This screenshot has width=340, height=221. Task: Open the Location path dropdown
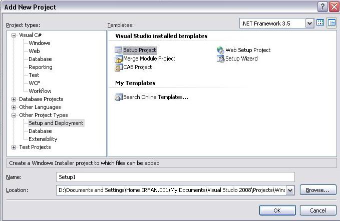tap(290, 190)
